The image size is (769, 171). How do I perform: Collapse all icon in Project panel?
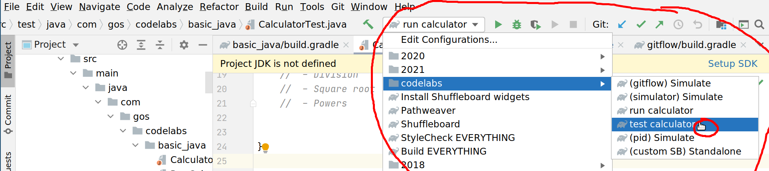(x=160, y=45)
